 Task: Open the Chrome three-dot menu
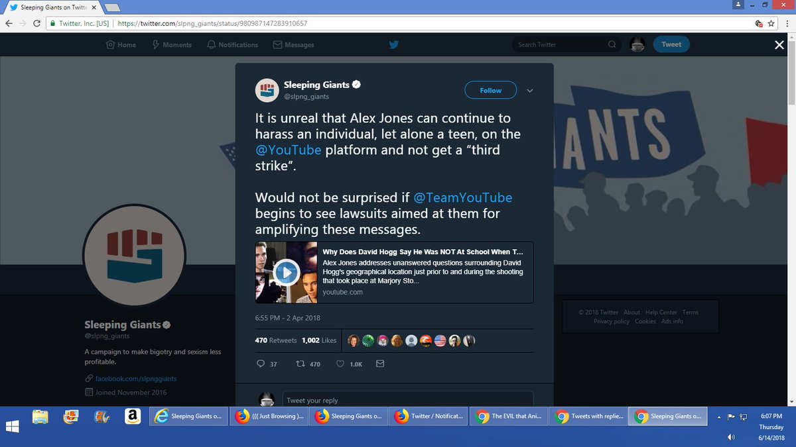pos(787,23)
